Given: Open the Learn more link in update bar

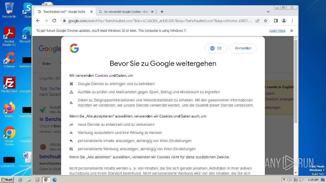Looking at the screenshot, I should (277, 31).
